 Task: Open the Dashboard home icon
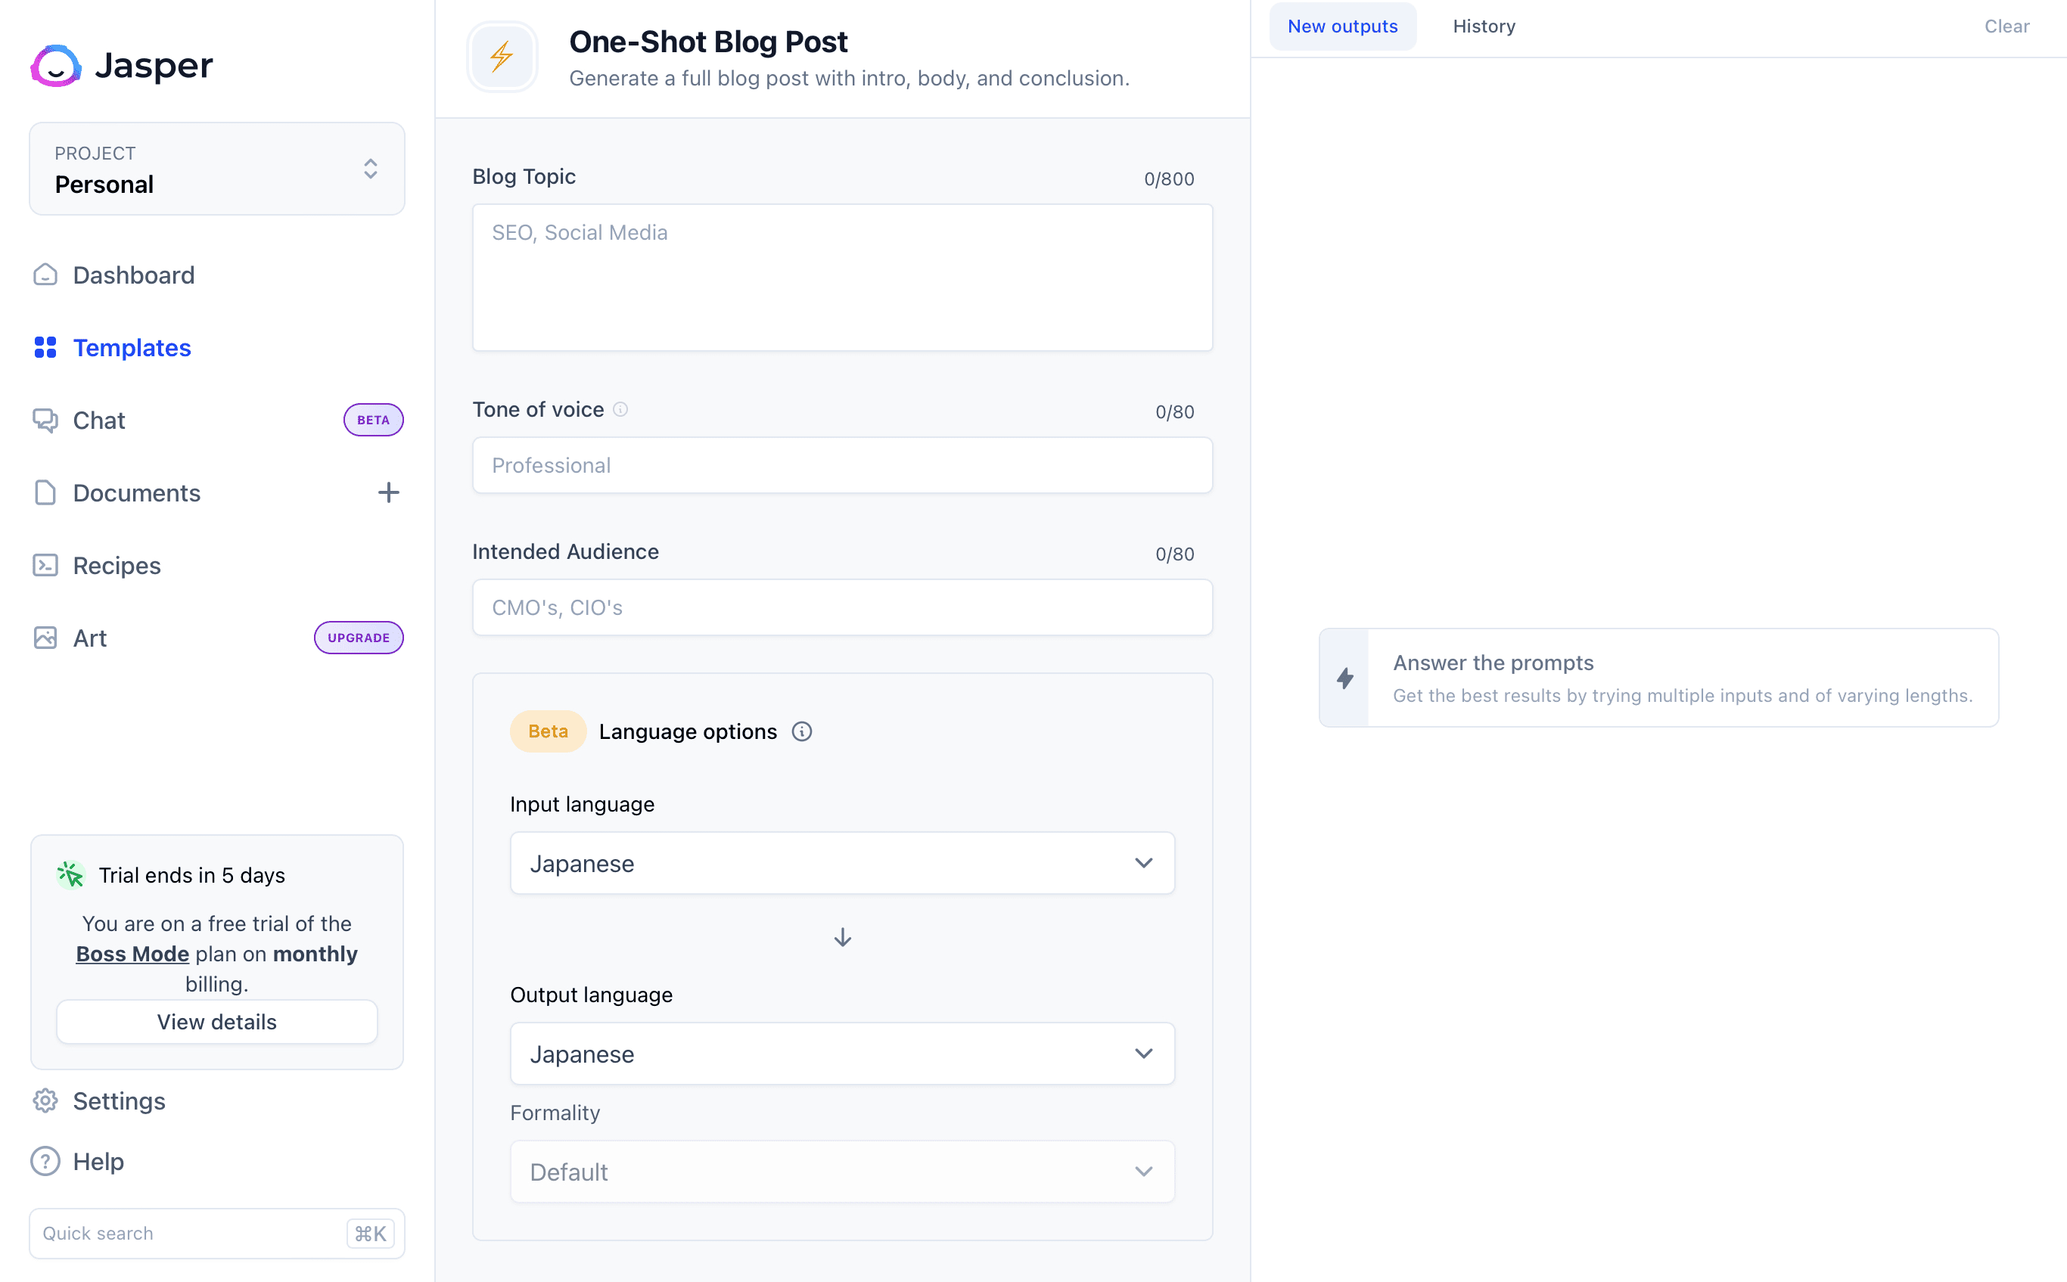pyautogui.click(x=45, y=275)
